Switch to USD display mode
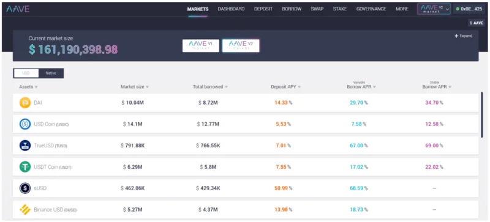This screenshot has height=222, width=490. point(26,73)
